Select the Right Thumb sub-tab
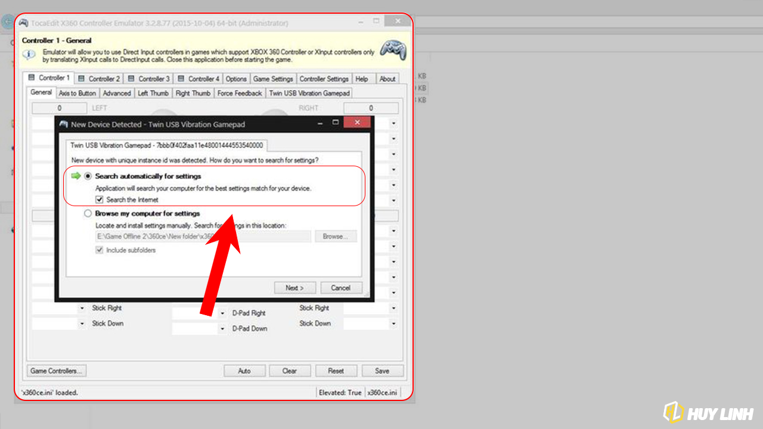The height and width of the screenshot is (429, 763). (x=193, y=93)
